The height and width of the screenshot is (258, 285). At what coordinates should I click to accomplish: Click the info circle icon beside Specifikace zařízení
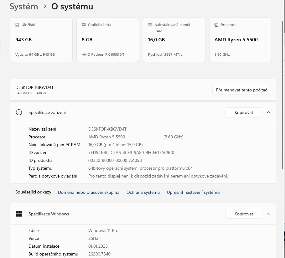(19, 112)
